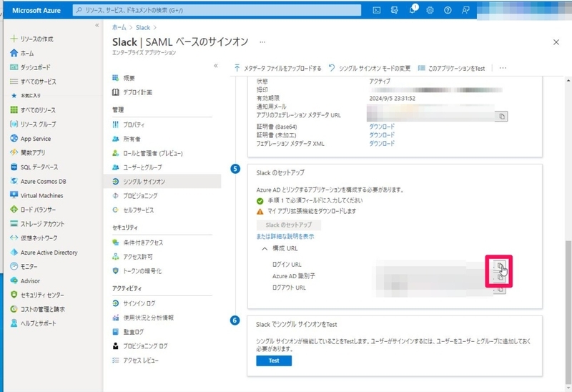
Task: Open モニター in sidebar
Action: point(24,266)
